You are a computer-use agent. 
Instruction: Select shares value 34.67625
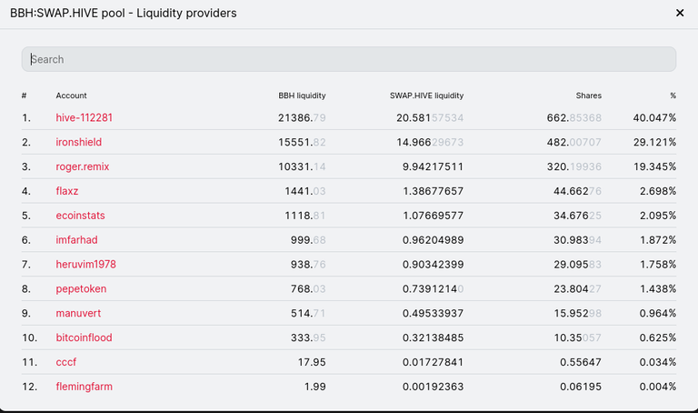click(577, 216)
